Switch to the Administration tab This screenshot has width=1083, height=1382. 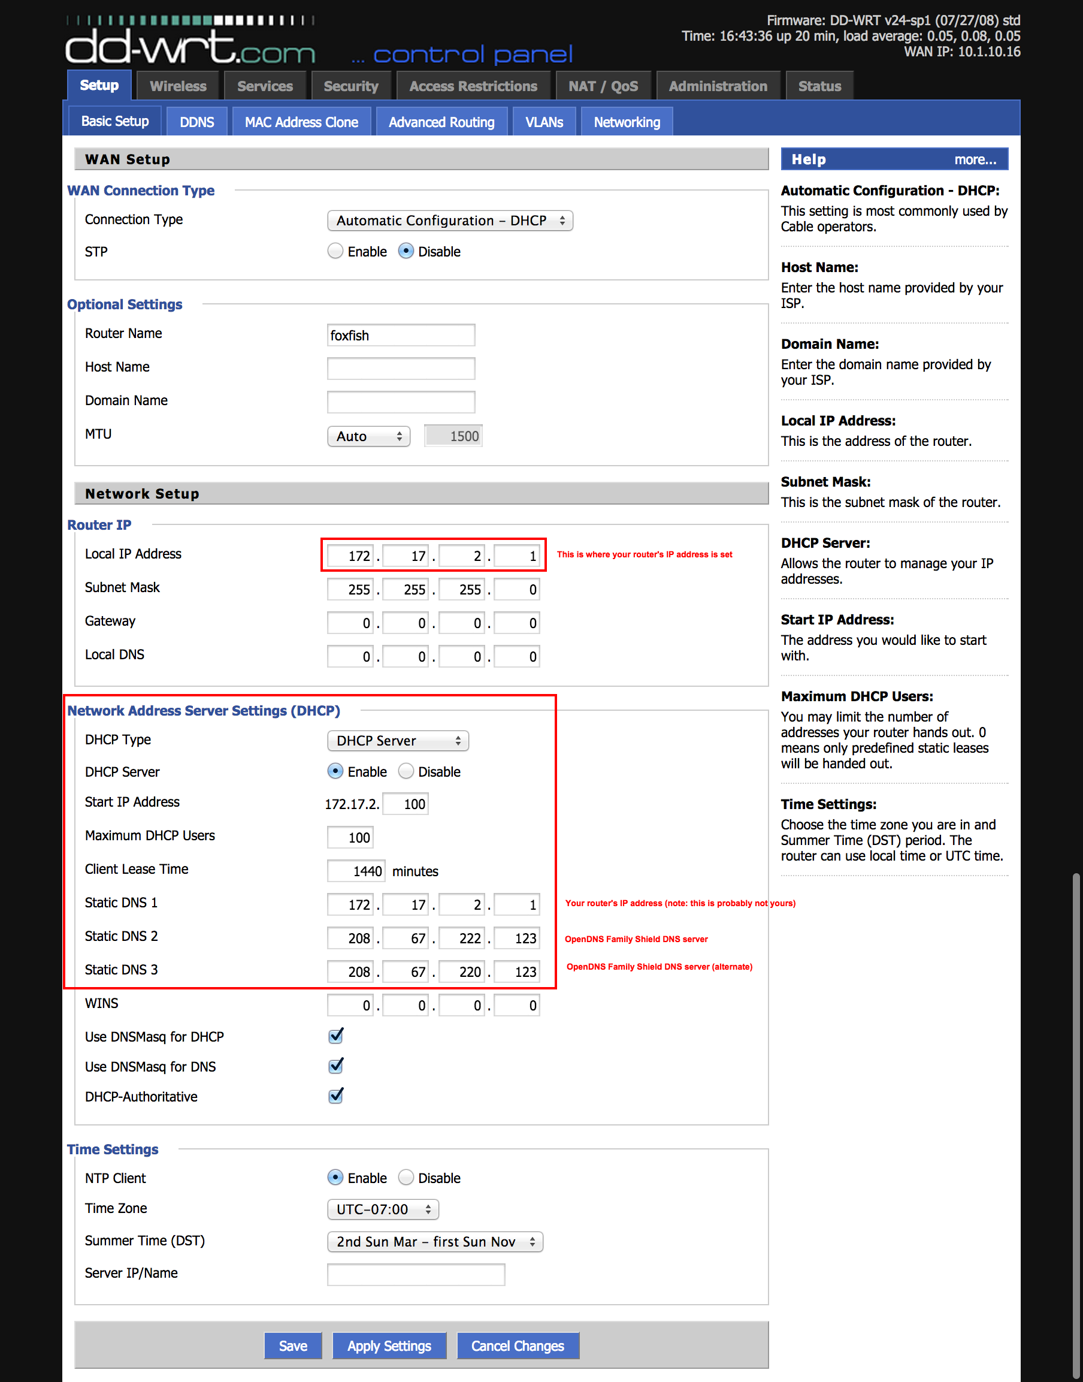(717, 86)
